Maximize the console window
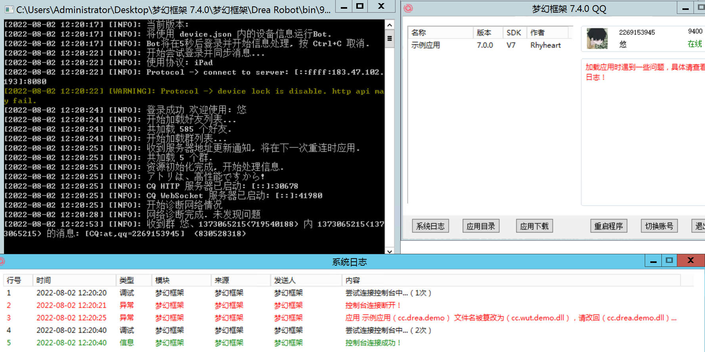The width and height of the screenshot is (705, 352). pyautogui.click(x=359, y=6)
